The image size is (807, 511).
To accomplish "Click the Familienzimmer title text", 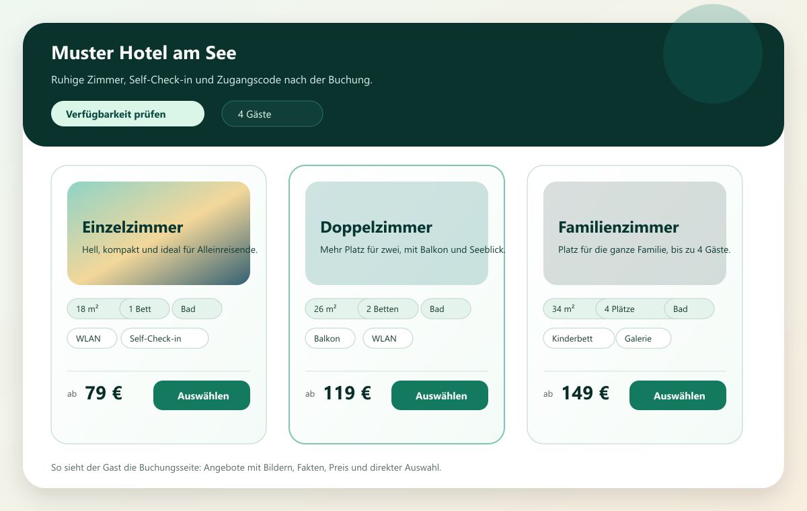I will click(x=619, y=227).
